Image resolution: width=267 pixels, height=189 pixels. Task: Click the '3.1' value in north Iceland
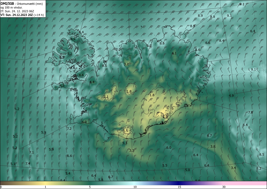(126, 64)
